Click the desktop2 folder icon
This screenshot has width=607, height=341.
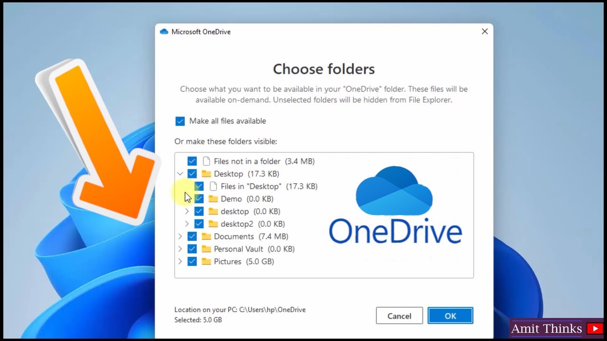pyautogui.click(x=213, y=224)
